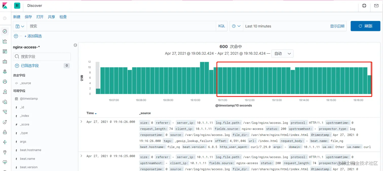The width and height of the screenshot is (383, 171).
Task: Click the _source column header
Action: click(145, 113)
